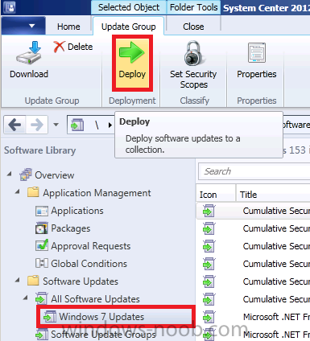Click the Approval Requests checkmark icon
Viewport: 310px width, 341px height.
click(x=42, y=245)
